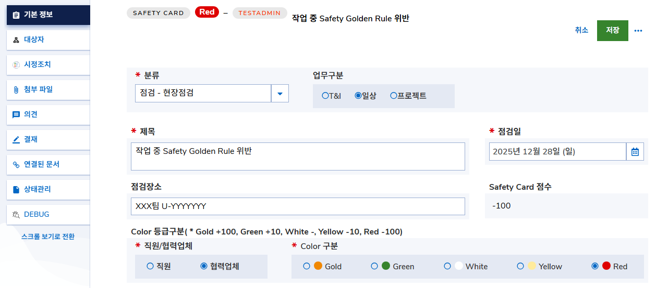Click the org-chart icon beside 대상자
The width and height of the screenshot is (656, 288).
pyautogui.click(x=16, y=40)
